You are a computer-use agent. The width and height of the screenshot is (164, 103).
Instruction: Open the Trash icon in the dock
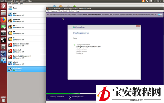tap(4, 99)
